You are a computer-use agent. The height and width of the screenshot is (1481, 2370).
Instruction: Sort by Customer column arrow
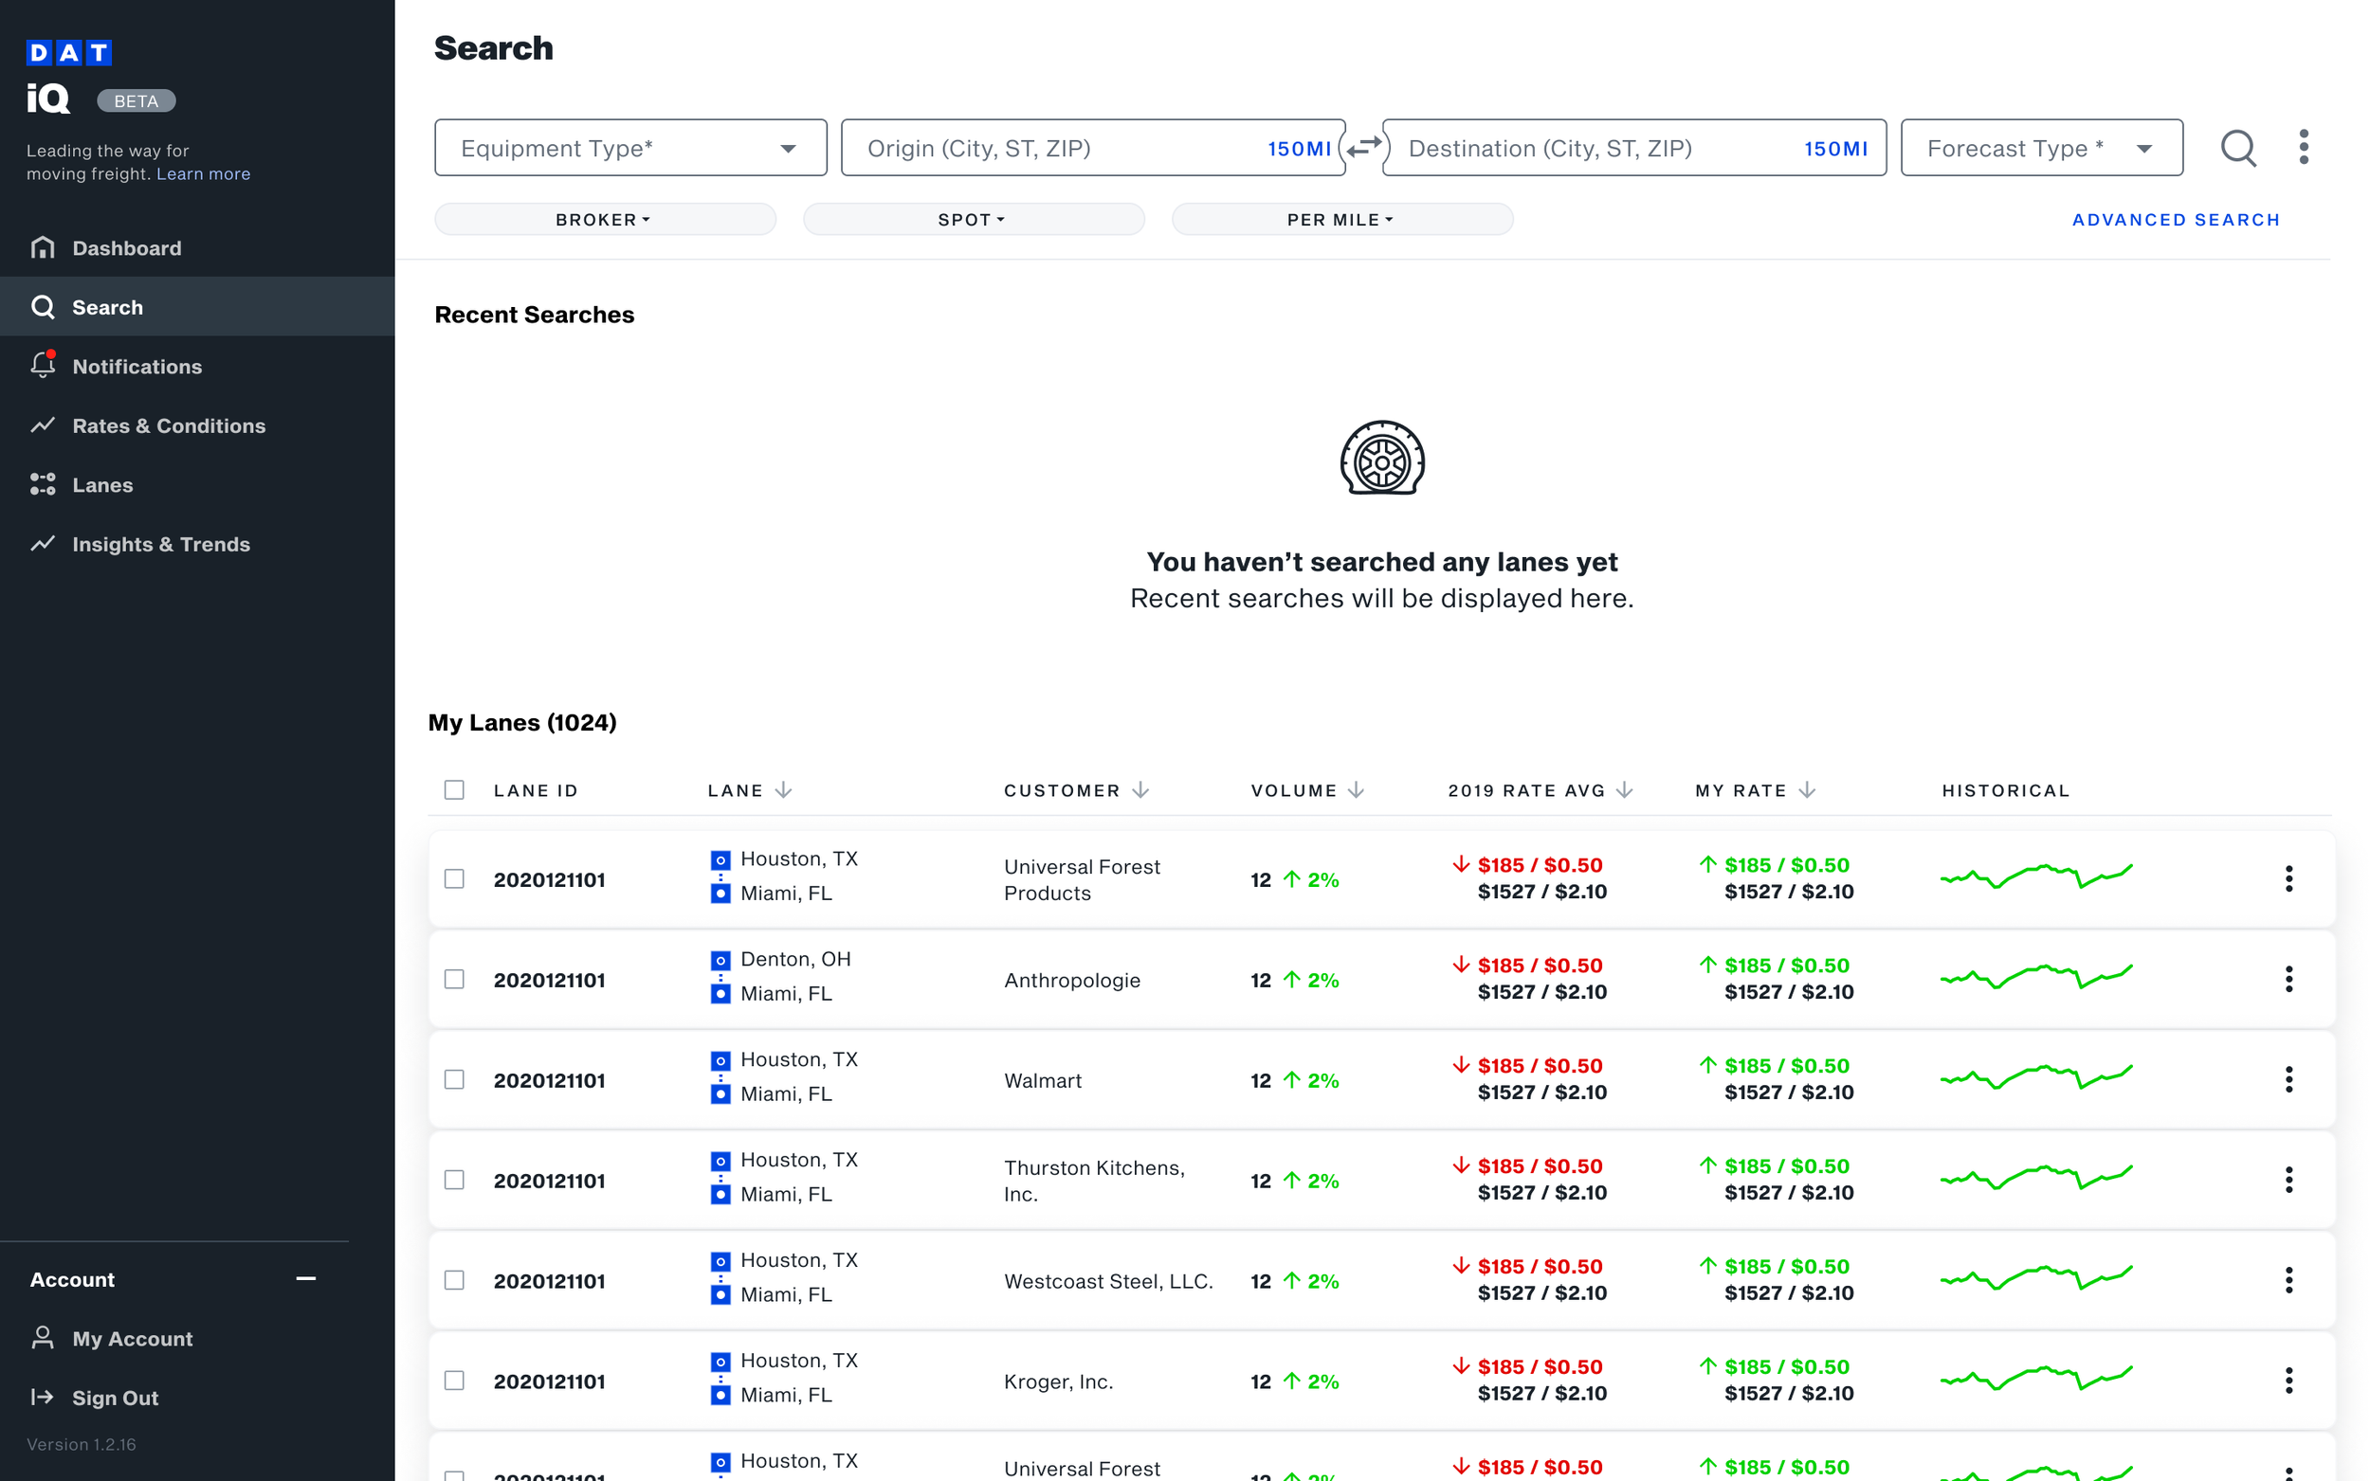click(x=1140, y=790)
